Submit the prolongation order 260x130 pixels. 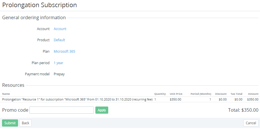[10, 123]
